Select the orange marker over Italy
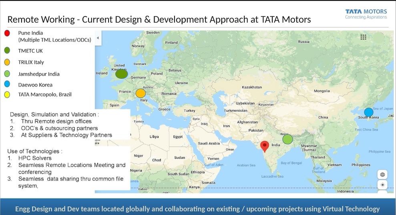Image resolution: width=396 pixels, height=215 pixels. coord(141,93)
